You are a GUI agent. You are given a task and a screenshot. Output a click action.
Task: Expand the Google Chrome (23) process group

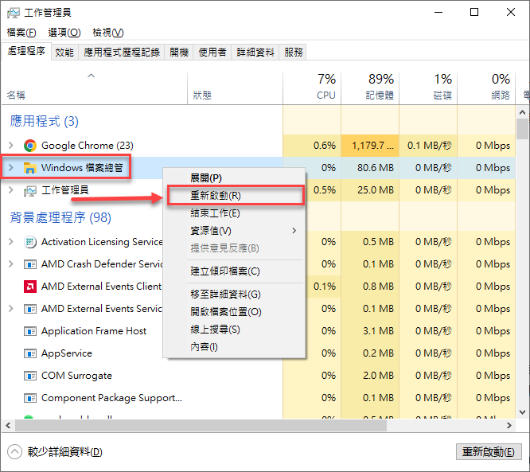coord(11,146)
